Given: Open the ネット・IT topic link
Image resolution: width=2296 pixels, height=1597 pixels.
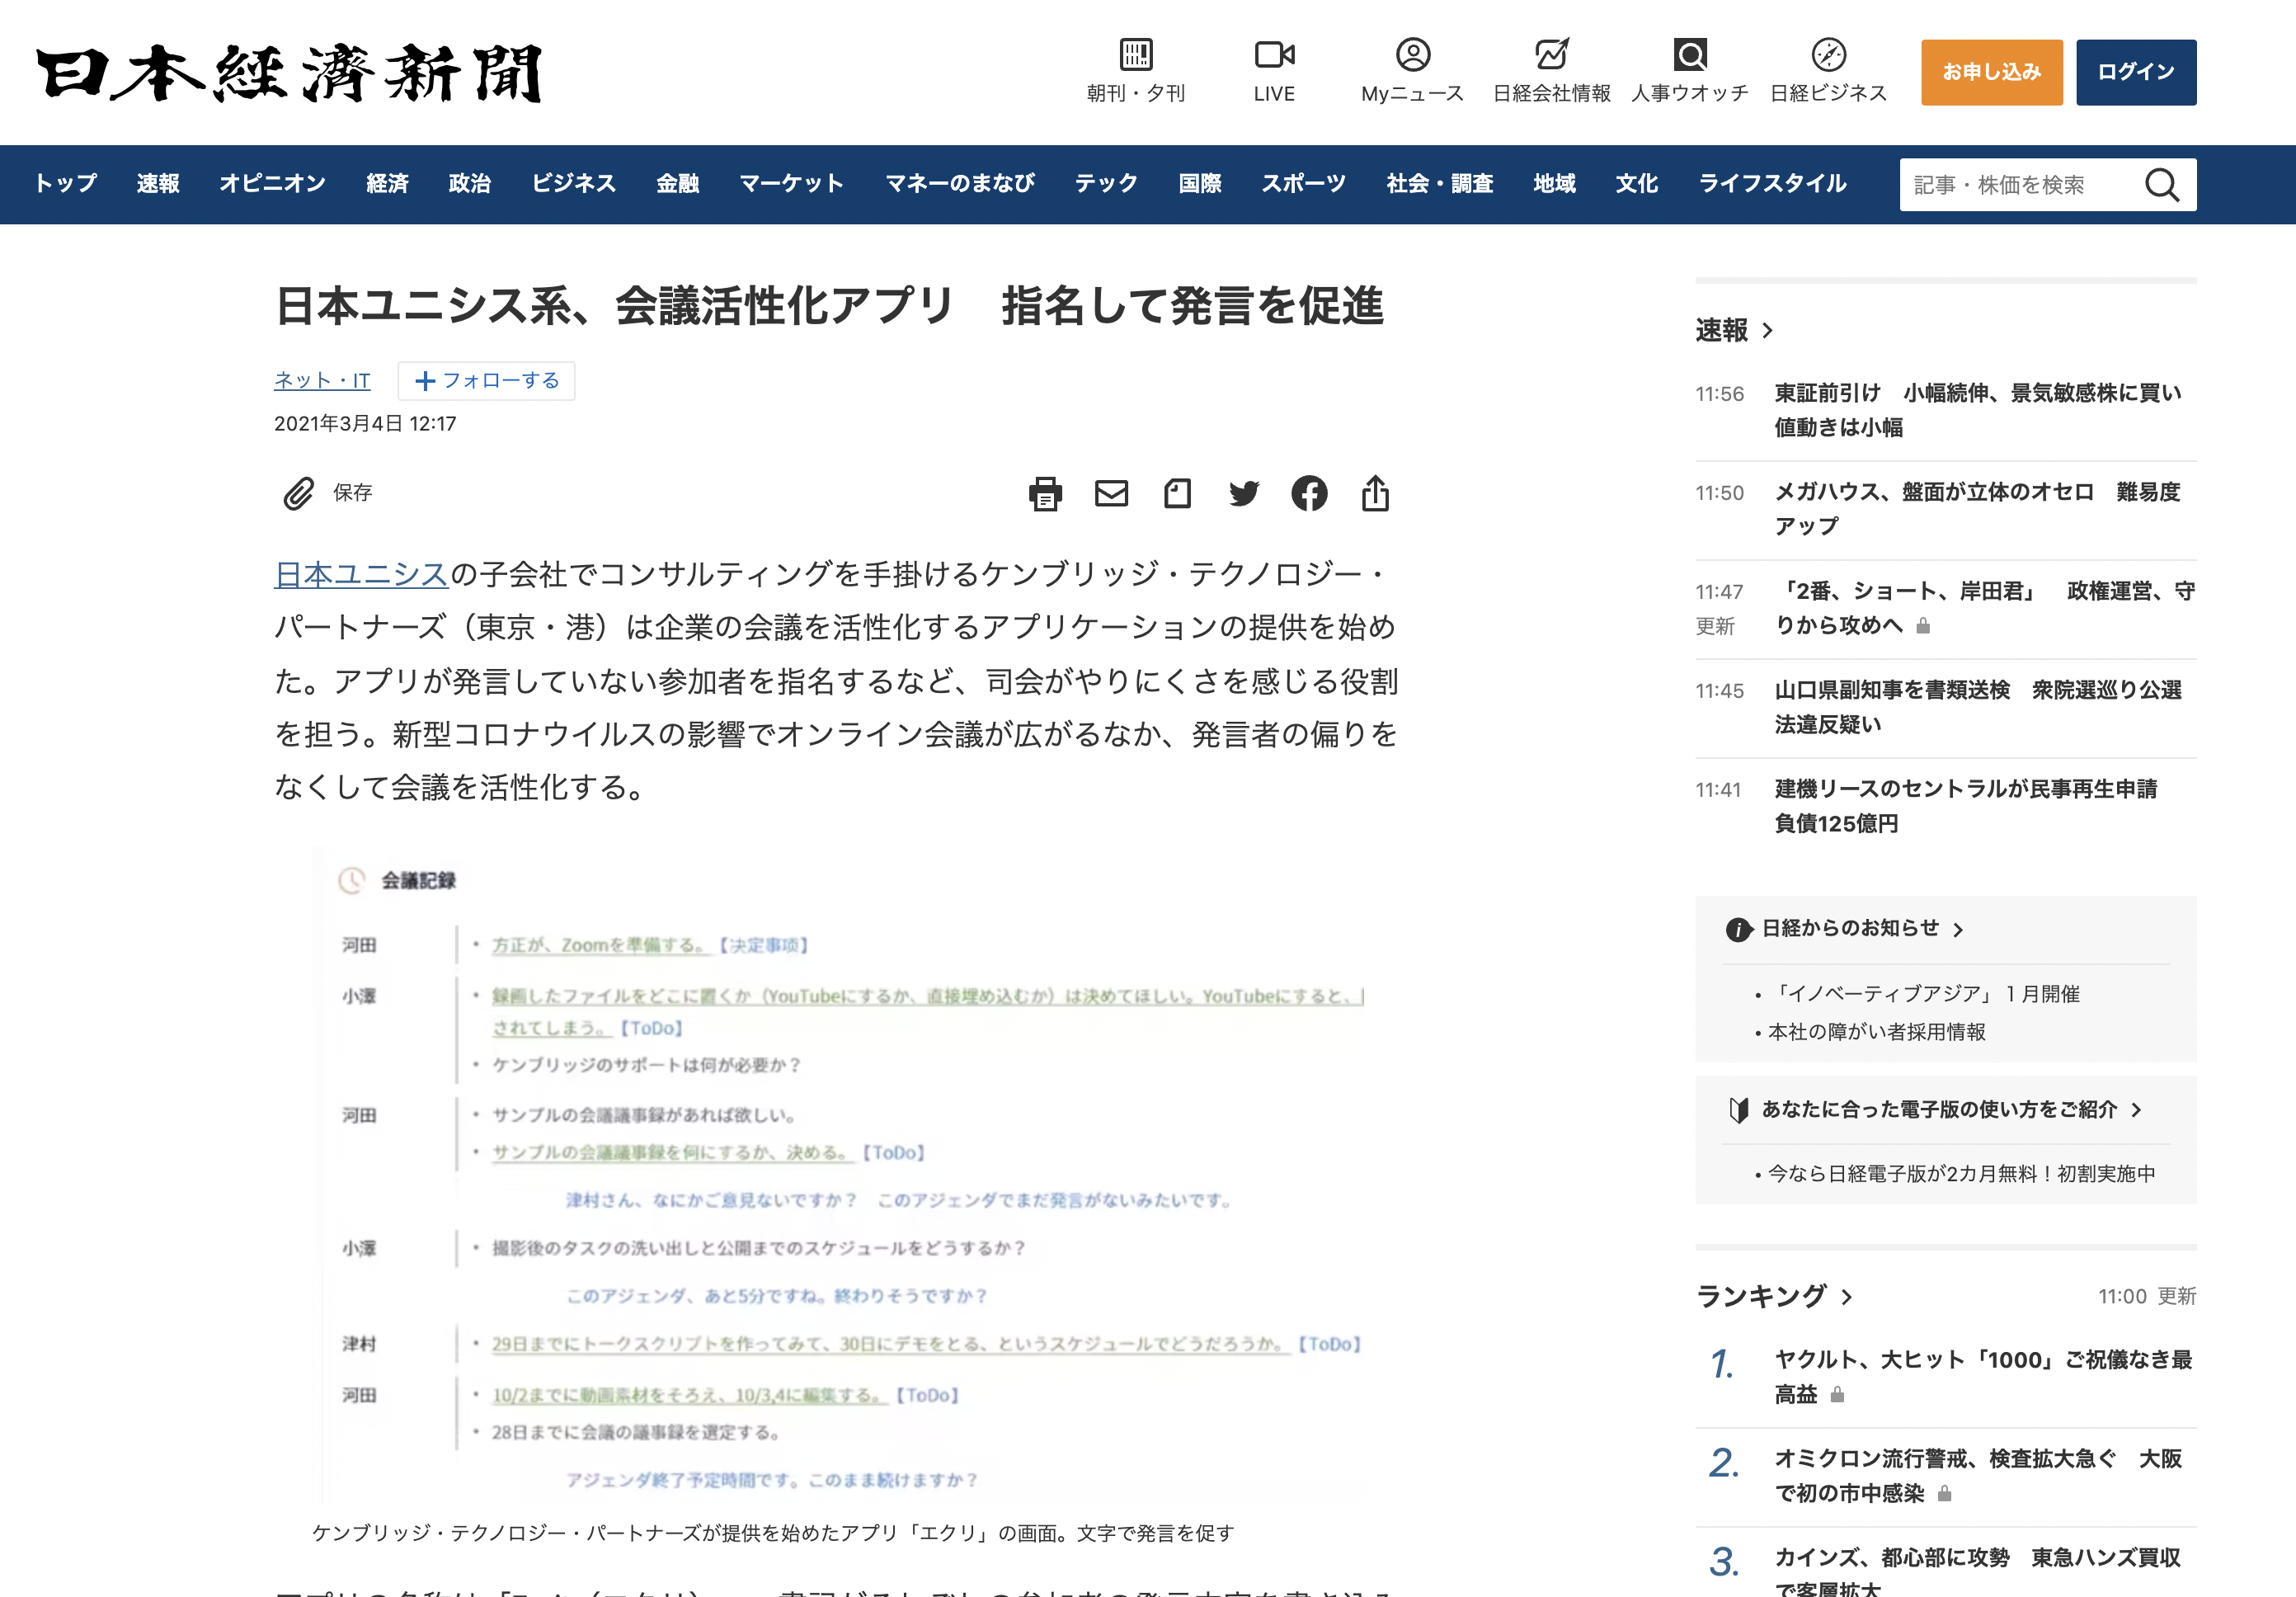Looking at the screenshot, I should click(x=322, y=381).
